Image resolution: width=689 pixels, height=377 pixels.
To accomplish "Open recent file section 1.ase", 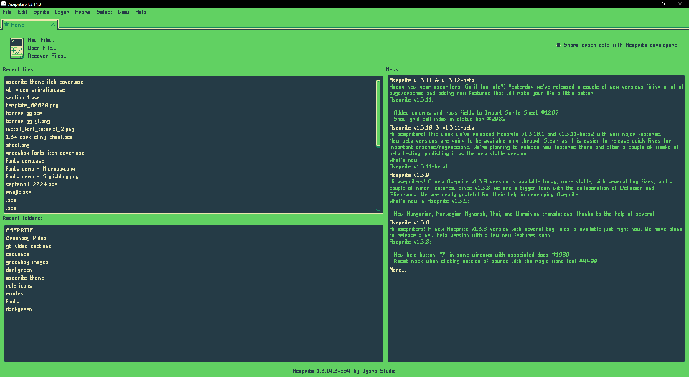I will tap(23, 98).
